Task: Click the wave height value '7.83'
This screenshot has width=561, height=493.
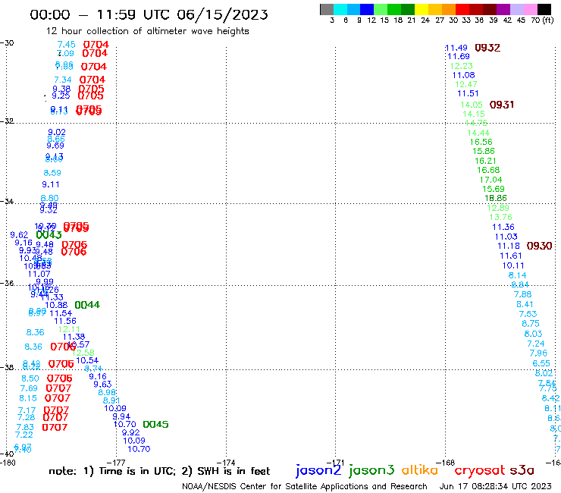Action: [x=25, y=427]
